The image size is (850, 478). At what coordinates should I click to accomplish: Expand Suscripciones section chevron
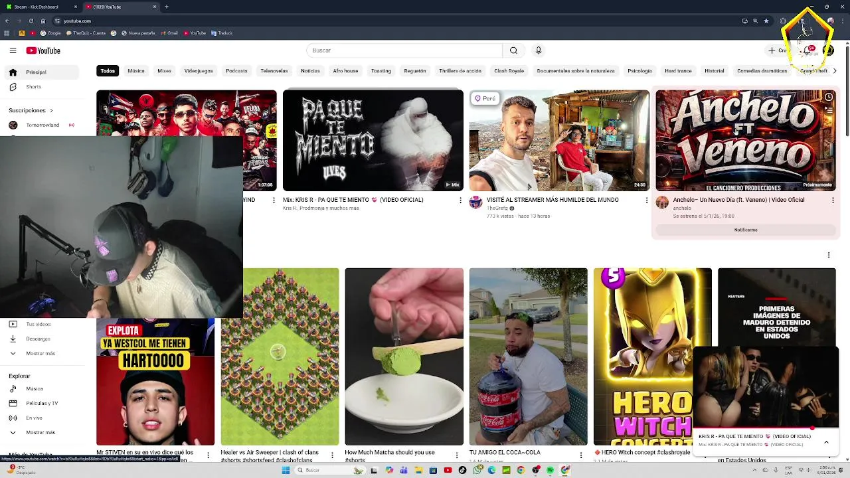tap(51, 110)
